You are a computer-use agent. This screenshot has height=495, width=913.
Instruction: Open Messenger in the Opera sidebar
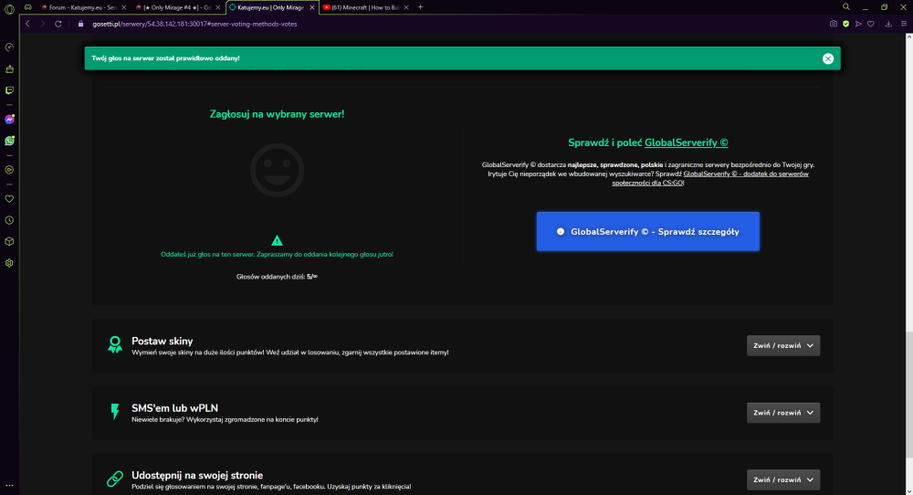(9, 120)
